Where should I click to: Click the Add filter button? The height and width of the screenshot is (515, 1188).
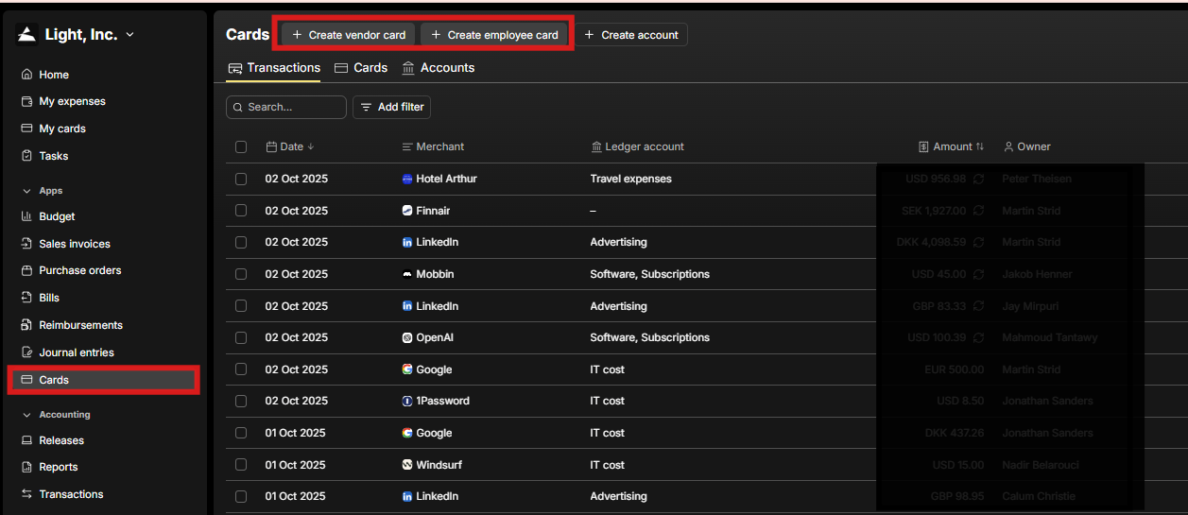(x=392, y=108)
